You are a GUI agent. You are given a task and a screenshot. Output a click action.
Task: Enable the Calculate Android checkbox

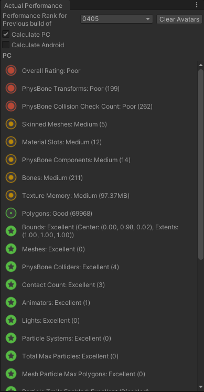coord(6,45)
